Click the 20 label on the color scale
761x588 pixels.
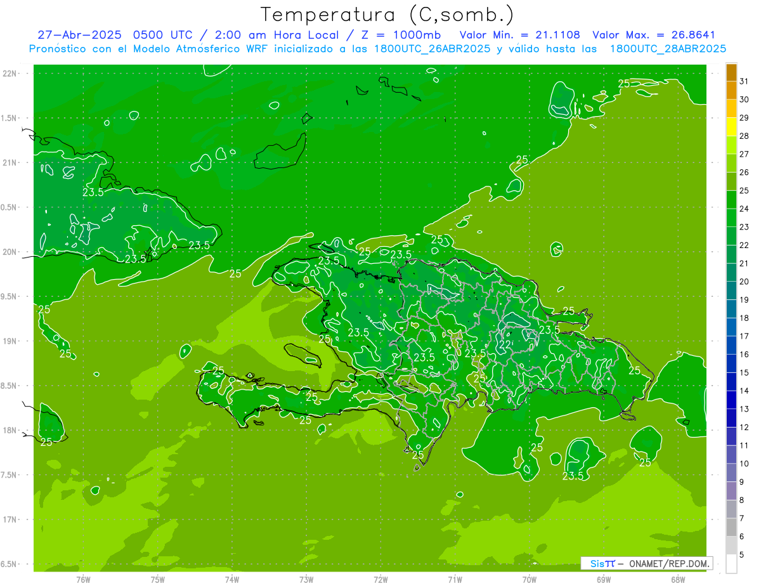(x=745, y=282)
